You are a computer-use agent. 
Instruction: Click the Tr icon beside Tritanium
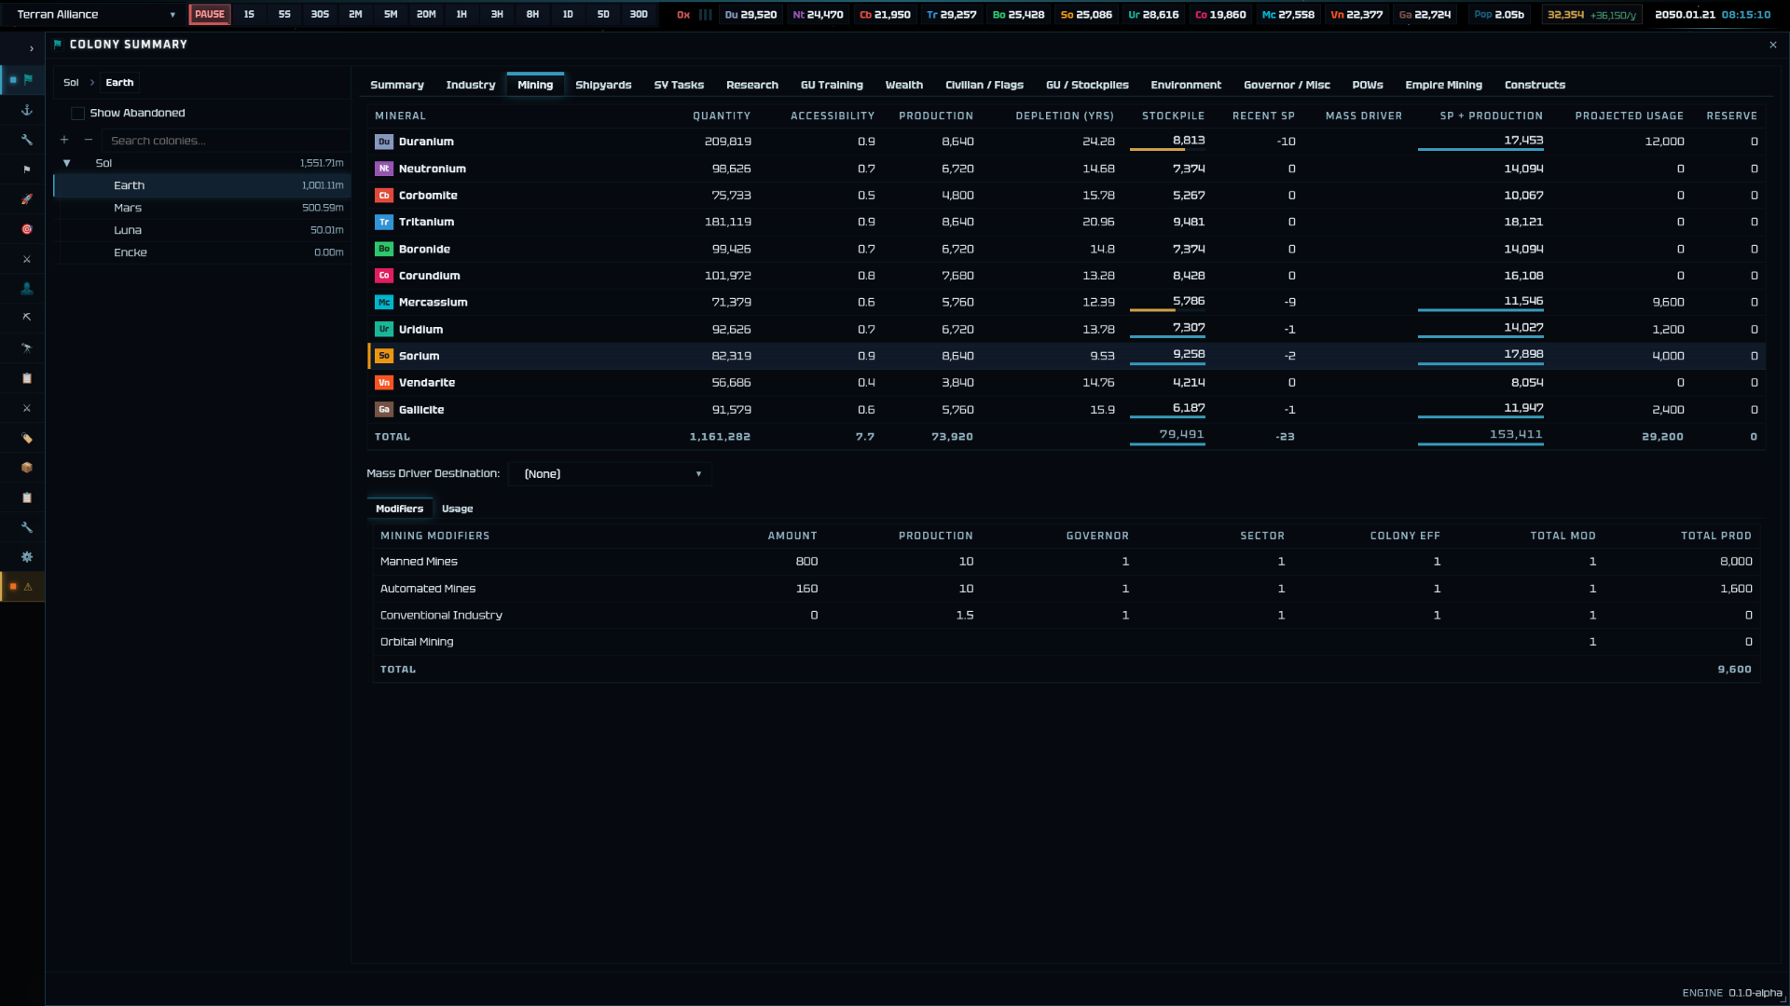[x=384, y=222]
